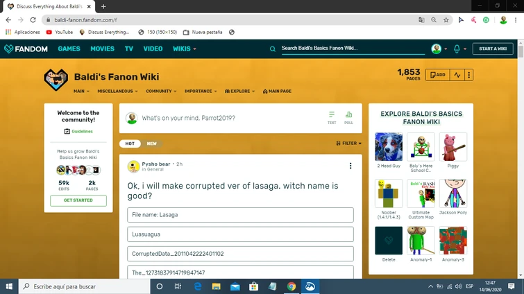The height and width of the screenshot is (294, 524).
Task: Create a poll using POLL icon
Action: pyautogui.click(x=348, y=118)
